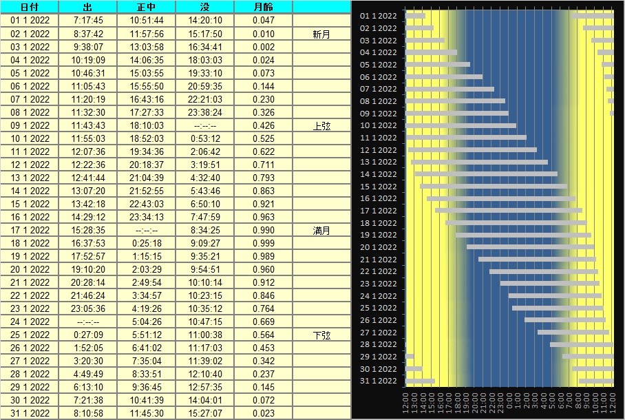The height and width of the screenshot is (420, 625).
Task: Select the 18:00 label on chart time axis
Action: [x=457, y=402]
